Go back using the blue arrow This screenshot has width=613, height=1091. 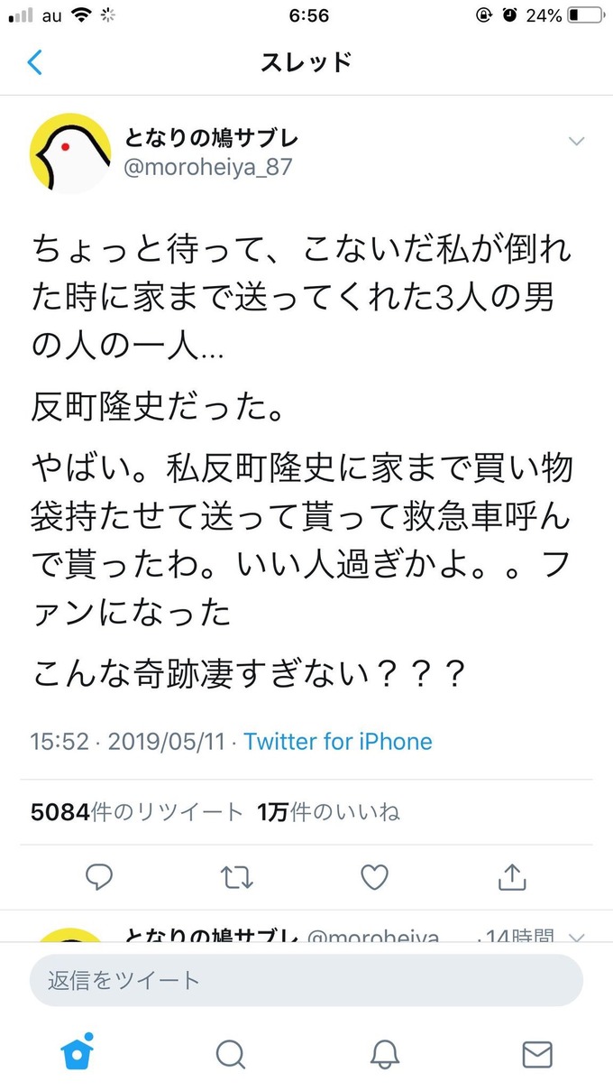pyautogui.click(x=35, y=62)
